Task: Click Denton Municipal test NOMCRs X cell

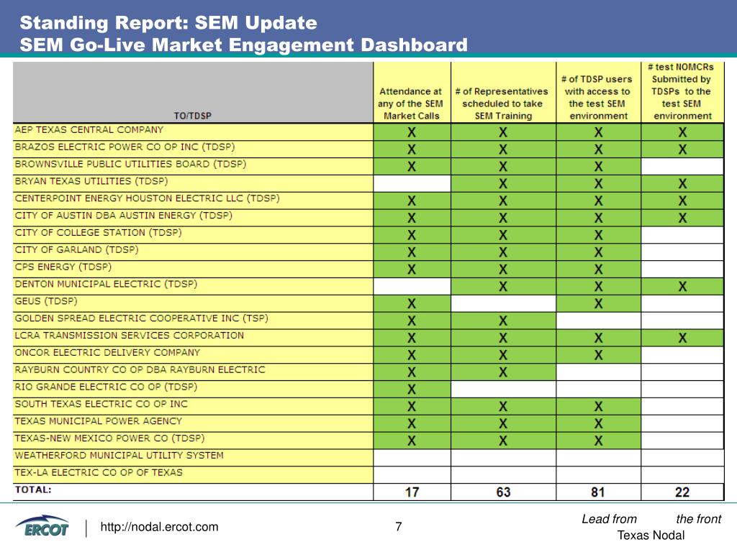Action: 682,286
